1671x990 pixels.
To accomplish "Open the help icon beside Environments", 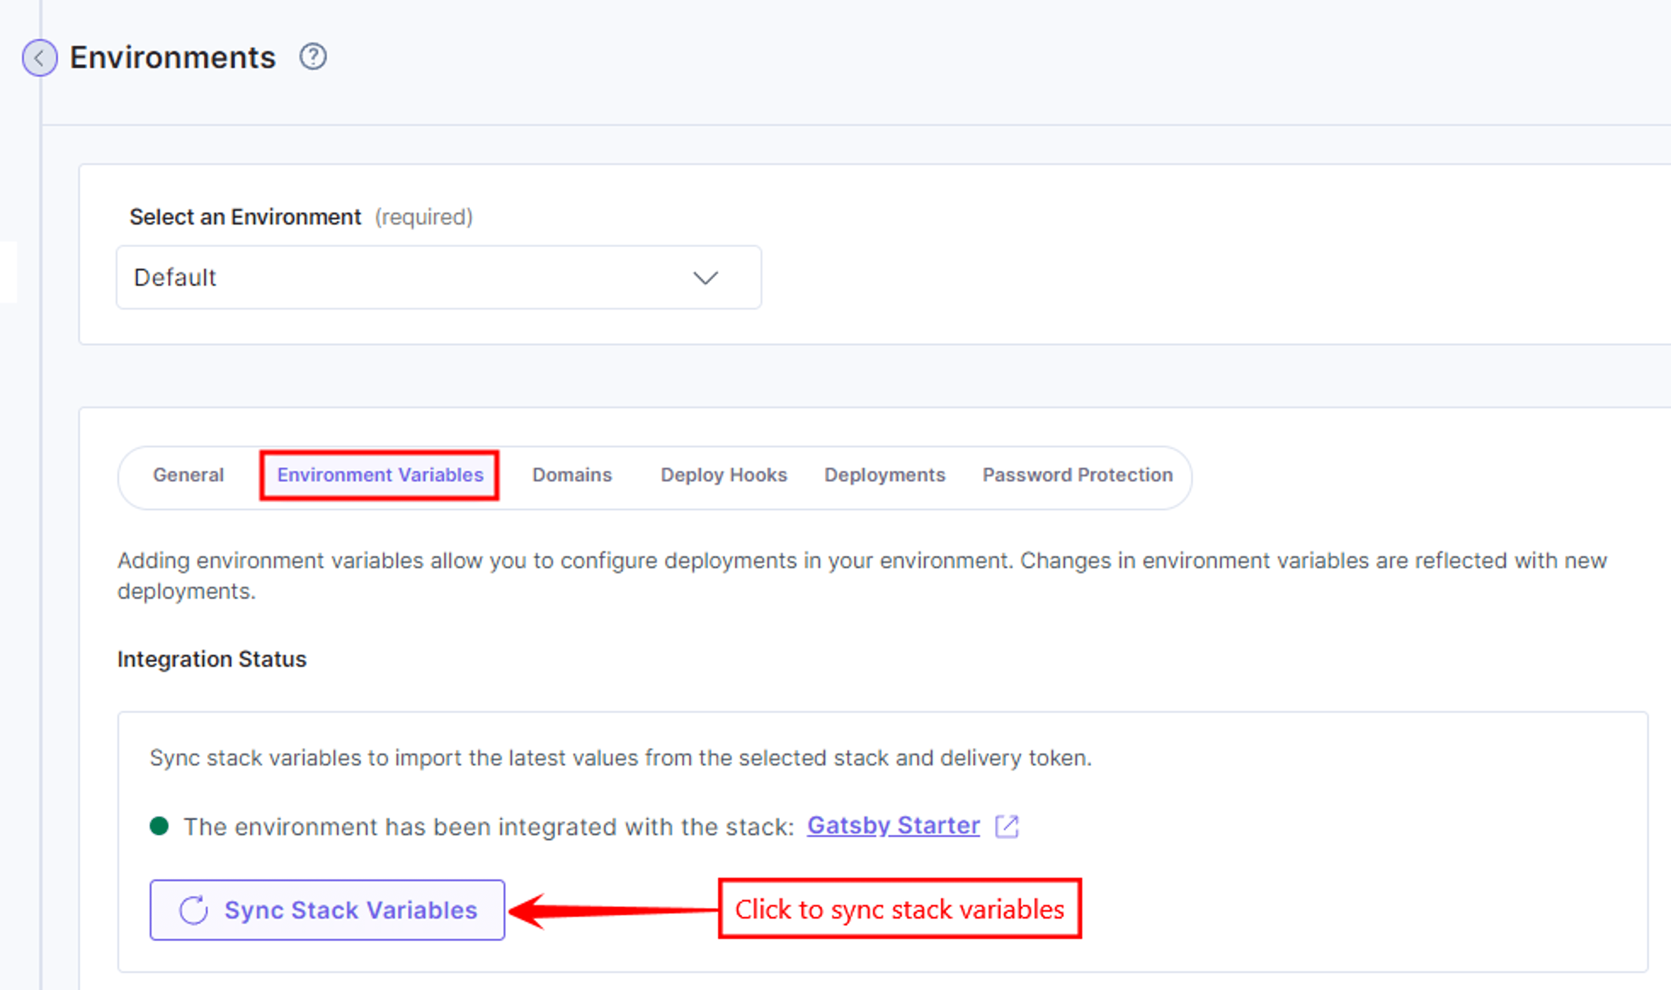I will tap(313, 57).
